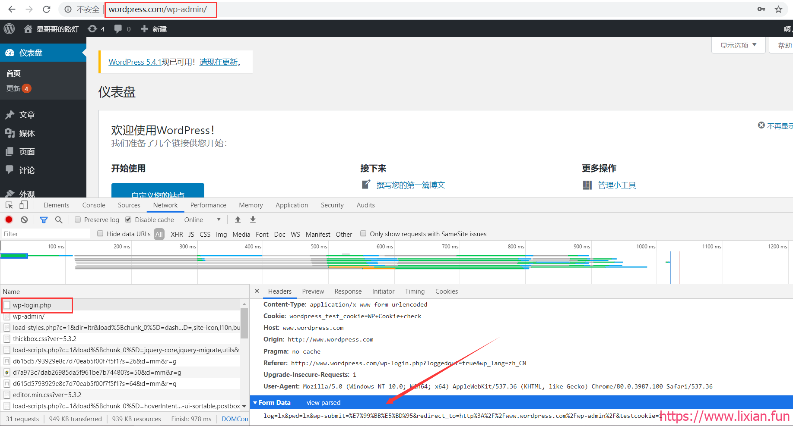The image size is (793, 426).
Task: Open network search magnifier icon
Action: click(x=59, y=220)
